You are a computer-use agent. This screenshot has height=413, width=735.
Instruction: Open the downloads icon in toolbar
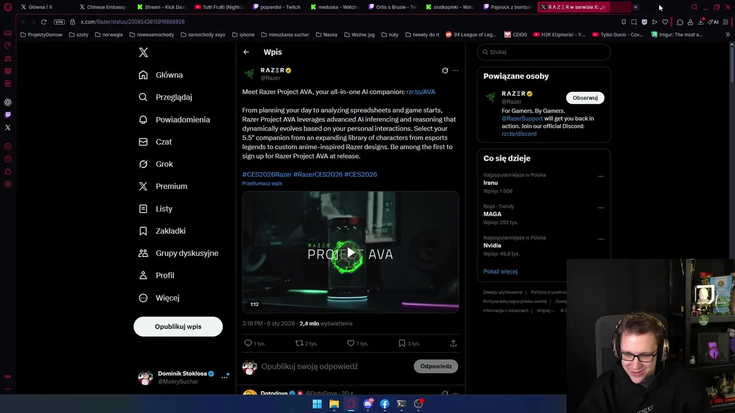(701, 22)
